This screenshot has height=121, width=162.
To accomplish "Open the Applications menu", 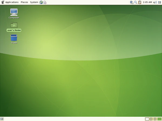I will point(12,2).
